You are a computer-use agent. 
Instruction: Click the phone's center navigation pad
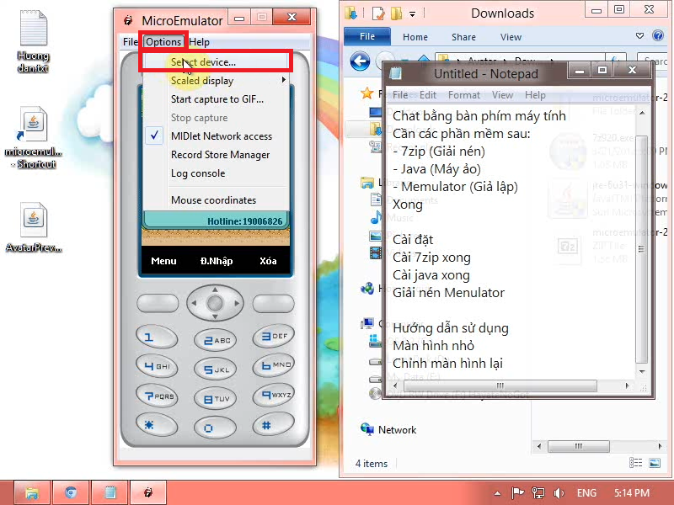coord(215,303)
